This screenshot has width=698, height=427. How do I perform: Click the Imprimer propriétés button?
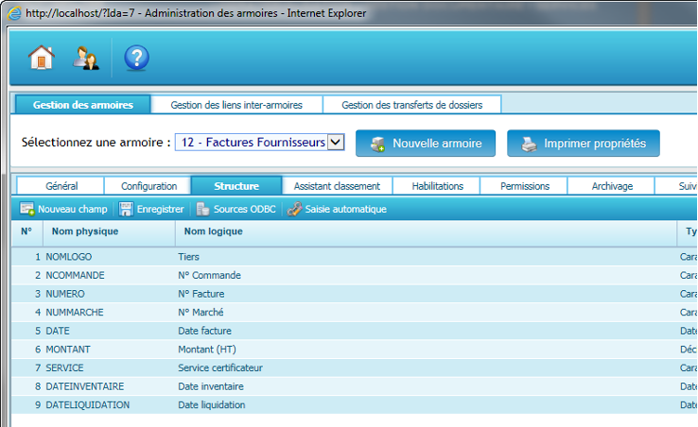coord(584,144)
